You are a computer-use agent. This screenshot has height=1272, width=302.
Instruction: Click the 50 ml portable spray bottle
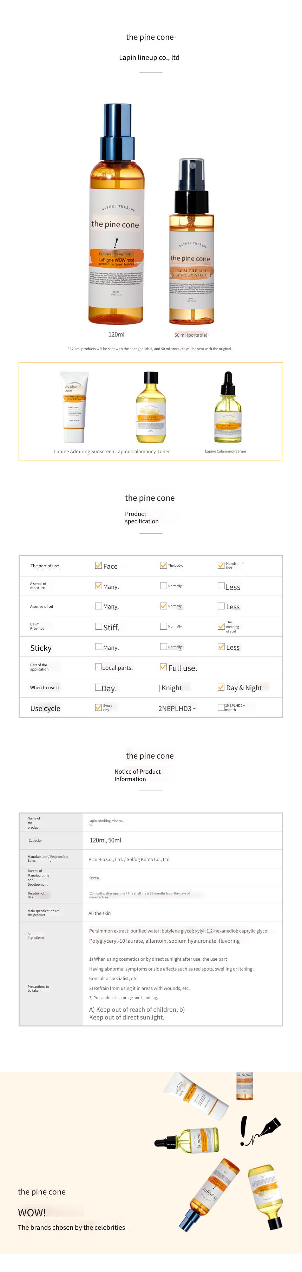point(191,241)
